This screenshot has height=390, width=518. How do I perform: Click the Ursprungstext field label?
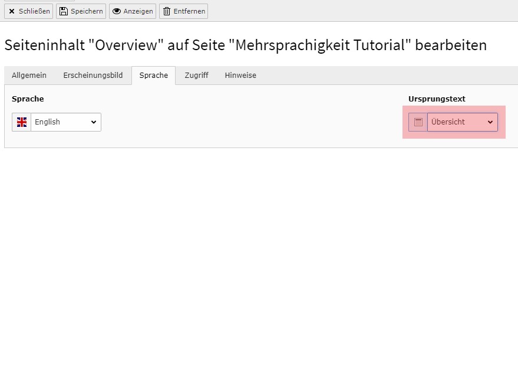(x=437, y=99)
